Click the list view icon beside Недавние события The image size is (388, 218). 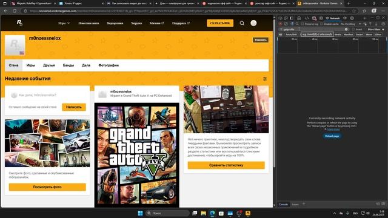tap(265, 79)
